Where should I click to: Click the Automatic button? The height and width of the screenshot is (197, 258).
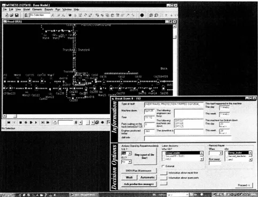[147, 177]
